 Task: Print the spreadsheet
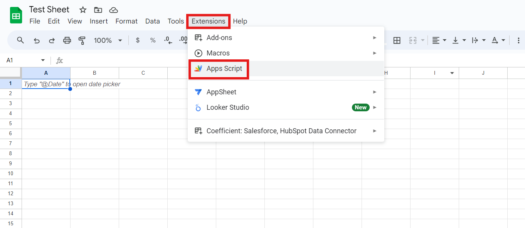[x=67, y=40]
